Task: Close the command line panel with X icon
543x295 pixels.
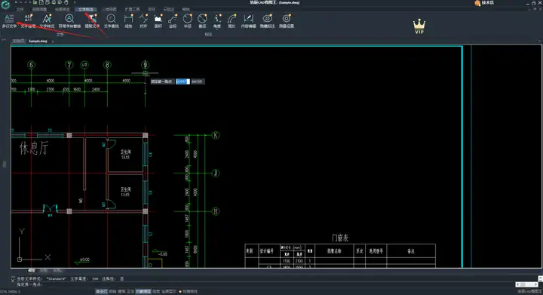Action: pyautogui.click(x=13, y=281)
